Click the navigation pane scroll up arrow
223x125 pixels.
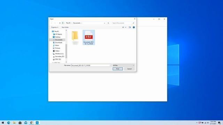[x=66, y=30]
